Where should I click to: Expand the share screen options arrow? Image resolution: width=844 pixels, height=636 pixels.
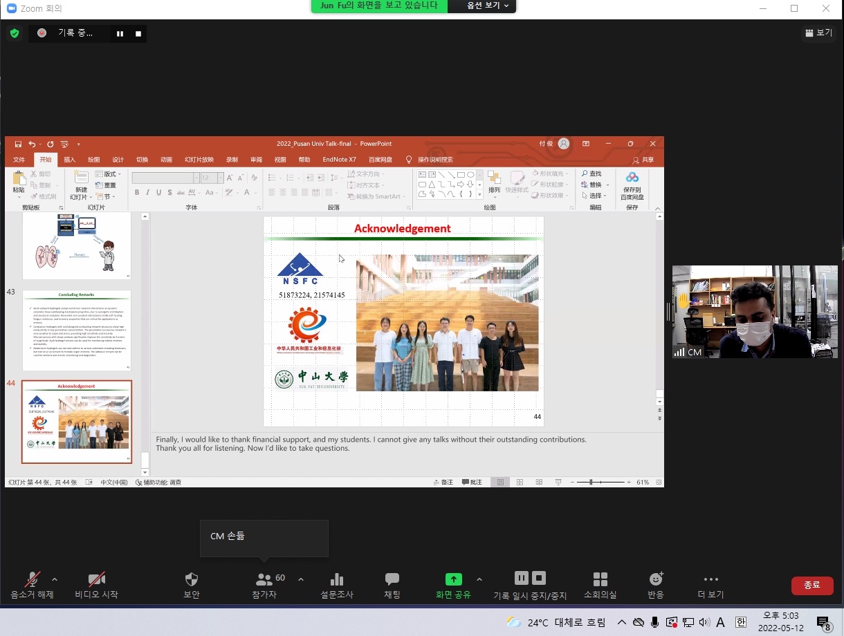tap(479, 579)
